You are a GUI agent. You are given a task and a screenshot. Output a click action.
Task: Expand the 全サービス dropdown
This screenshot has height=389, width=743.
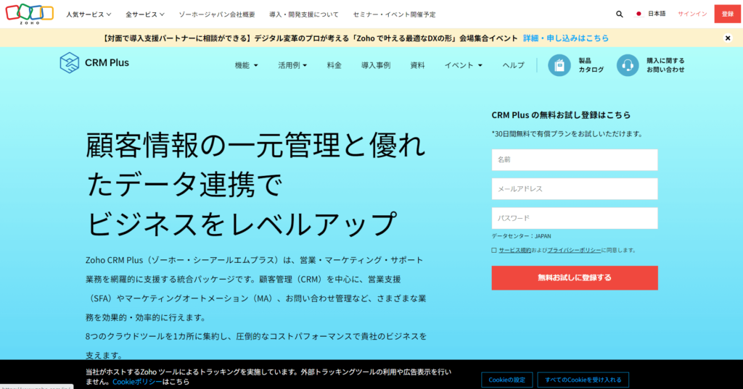tap(144, 14)
